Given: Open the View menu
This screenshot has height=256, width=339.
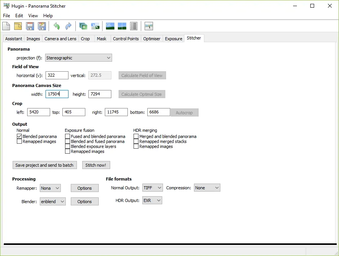Looking at the screenshot, I should [x=33, y=16].
